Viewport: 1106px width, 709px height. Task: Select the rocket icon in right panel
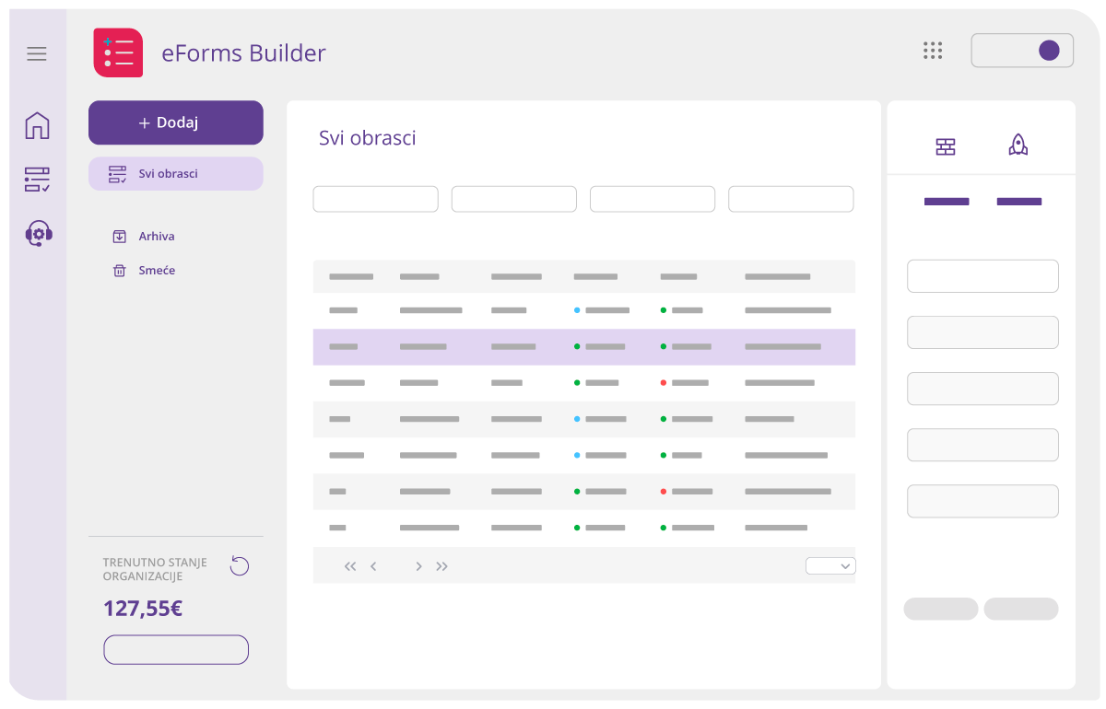click(x=1018, y=145)
